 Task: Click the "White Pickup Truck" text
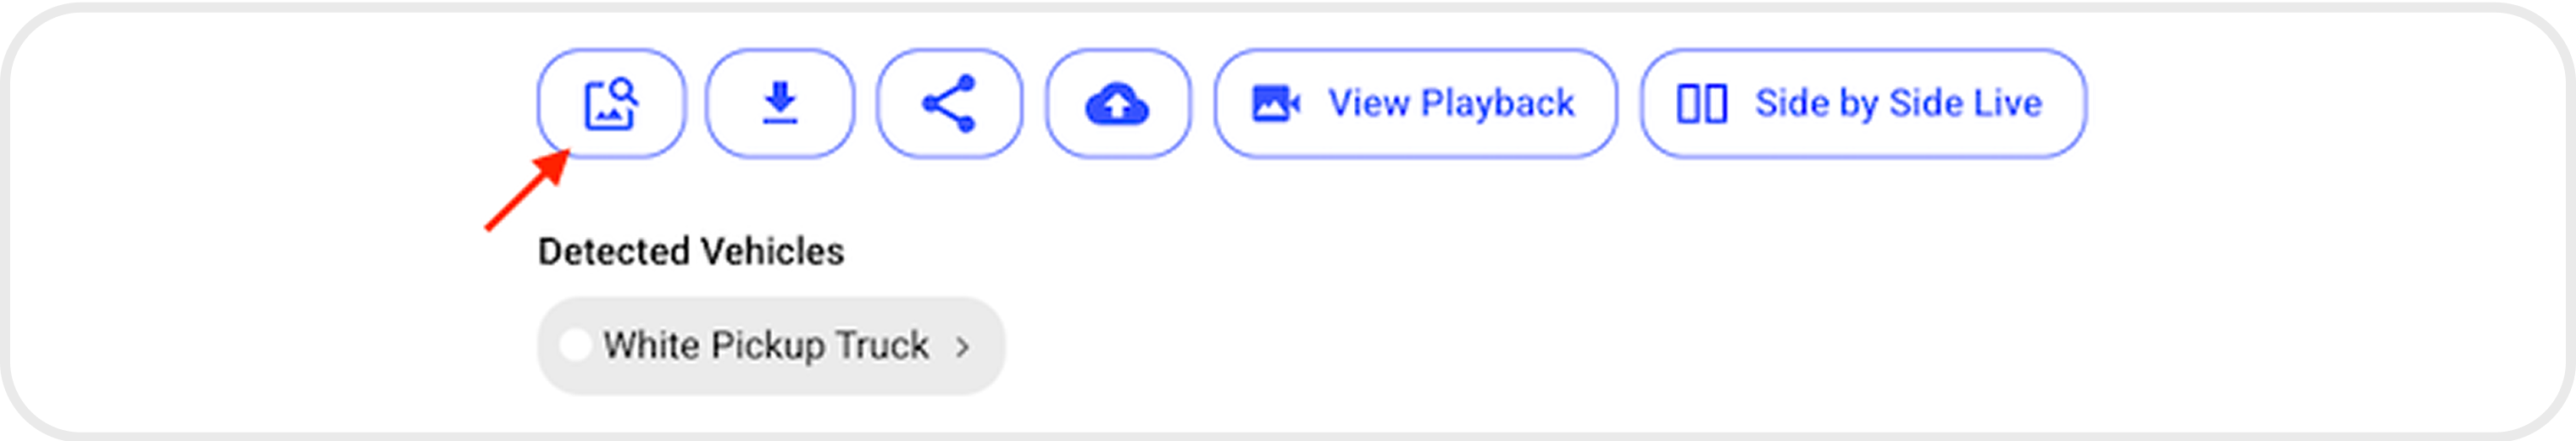coord(766,345)
